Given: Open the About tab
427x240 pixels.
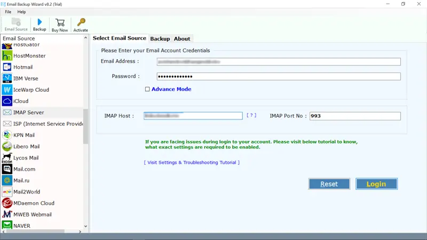Looking at the screenshot, I should pos(182,38).
